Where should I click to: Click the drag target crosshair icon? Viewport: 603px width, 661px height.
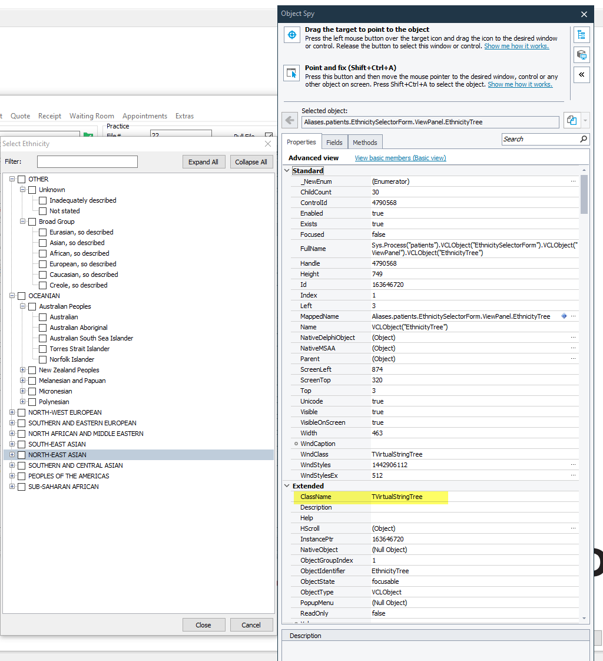pos(292,35)
